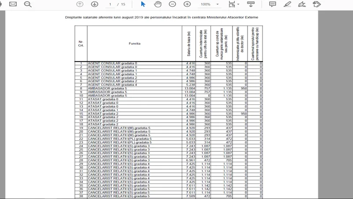Viewport: 353px width, 199px height.
Task: Click the 'Functia' column header
Action: tap(135, 43)
